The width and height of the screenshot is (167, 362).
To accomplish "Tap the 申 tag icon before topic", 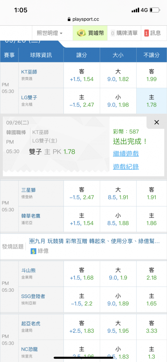I will click(32, 241).
